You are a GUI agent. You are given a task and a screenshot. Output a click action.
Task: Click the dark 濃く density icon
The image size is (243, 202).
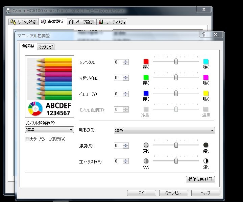point(206,145)
